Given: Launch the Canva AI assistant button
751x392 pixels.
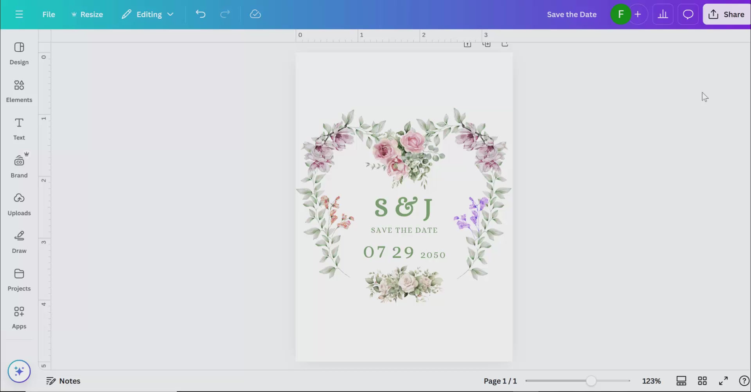Looking at the screenshot, I should (19, 371).
